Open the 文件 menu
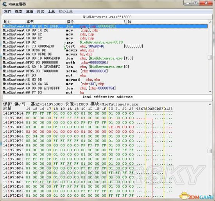Image resolution: width=215 pixels, height=201 pixels. (x=8, y=11)
